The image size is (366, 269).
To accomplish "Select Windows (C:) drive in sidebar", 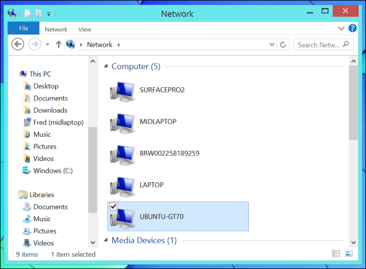I will pyautogui.click(x=52, y=171).
